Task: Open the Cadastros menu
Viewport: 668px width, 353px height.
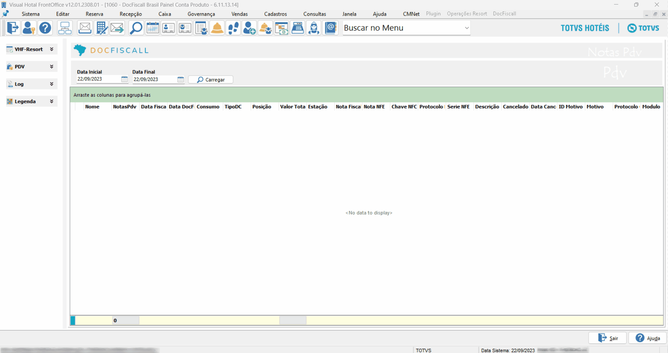Action: 275,14
